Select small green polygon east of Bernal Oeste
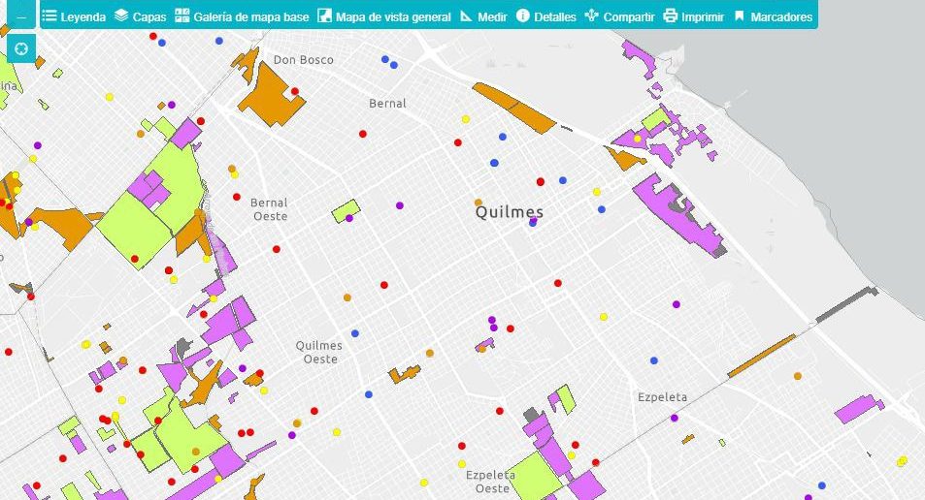Viewport: 925px width, 500px height. (x=345, y=209)
